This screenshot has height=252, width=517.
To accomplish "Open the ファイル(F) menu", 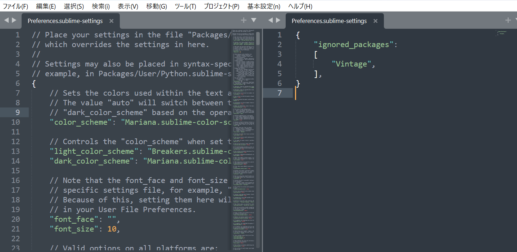I will 15,6.
